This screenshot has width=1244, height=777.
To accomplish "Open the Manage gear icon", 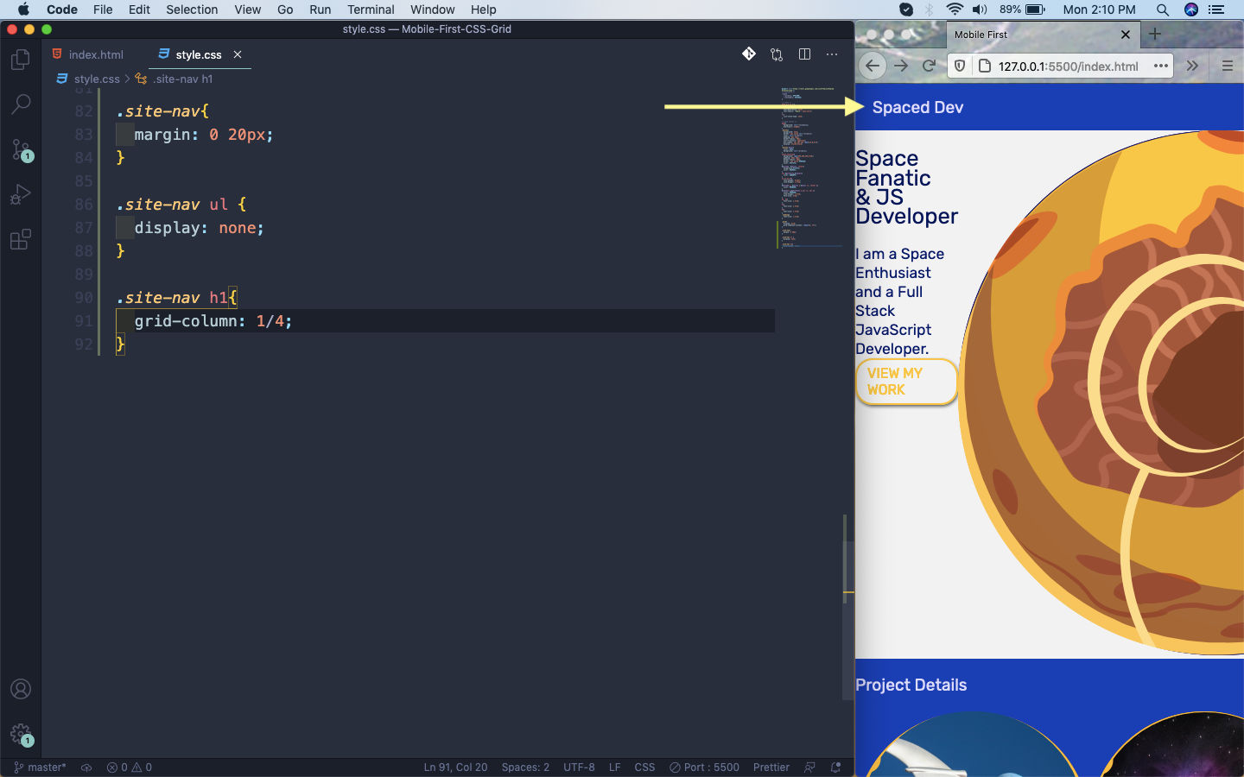I will [x=20, y=734].
